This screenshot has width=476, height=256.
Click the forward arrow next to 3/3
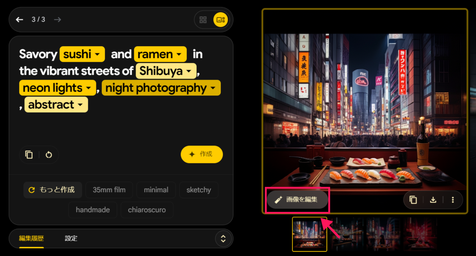tap(57, 19)
